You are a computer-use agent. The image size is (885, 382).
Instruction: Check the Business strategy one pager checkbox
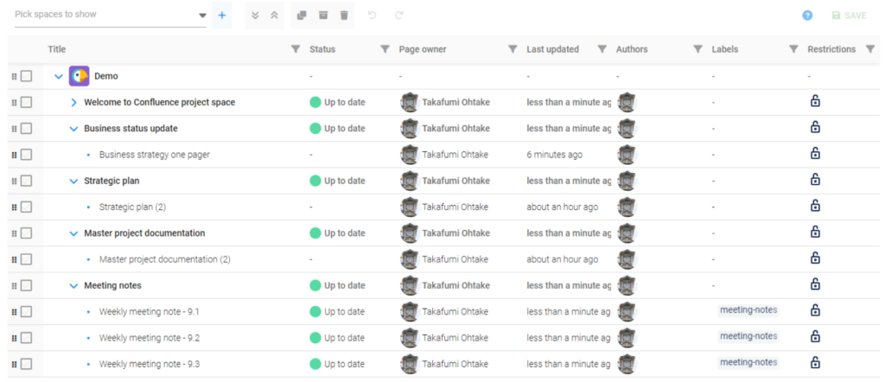(26, 155)
